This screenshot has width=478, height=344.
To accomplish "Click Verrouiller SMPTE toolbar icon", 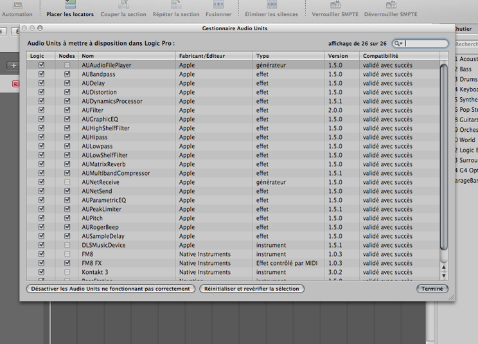I will 335,4.
